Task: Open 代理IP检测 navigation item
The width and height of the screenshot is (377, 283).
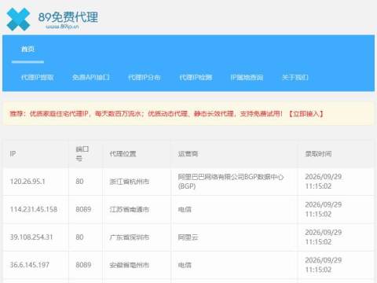Action: pyautogui.click(x=196, y=77)
